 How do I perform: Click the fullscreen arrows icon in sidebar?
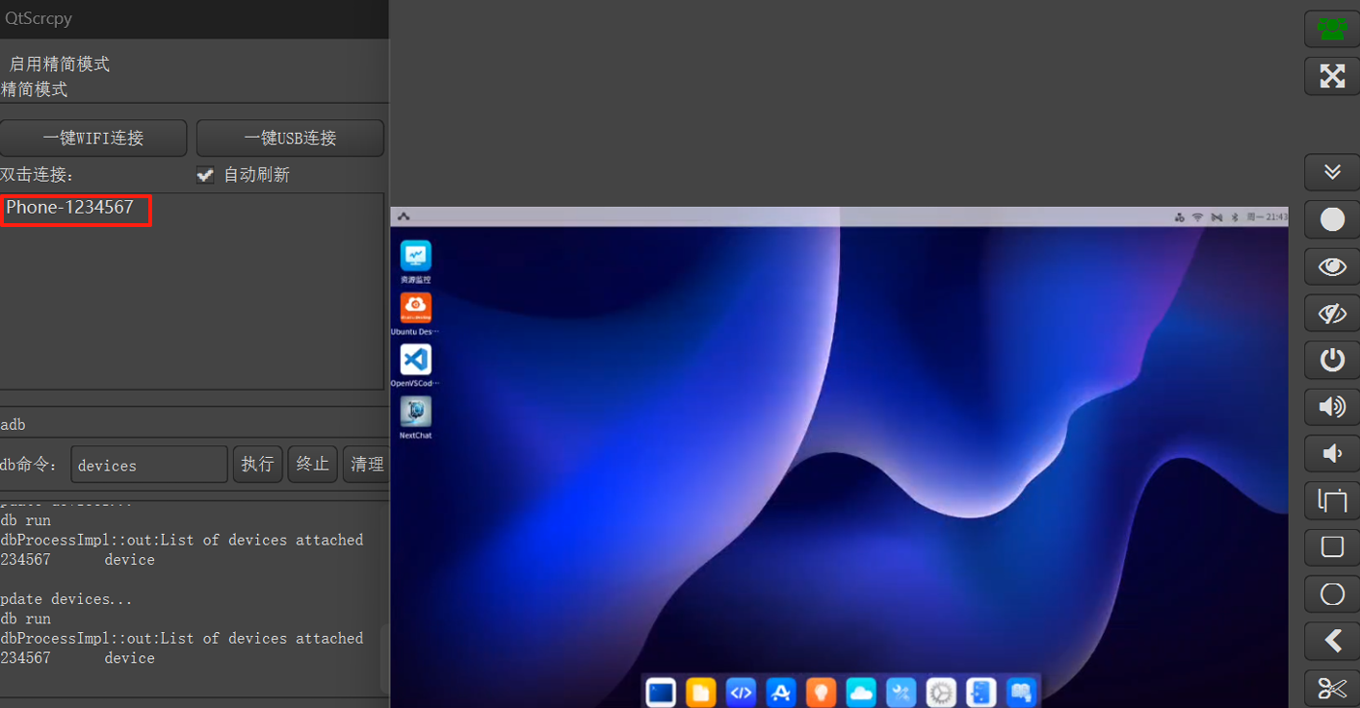[x=1332, y=76]
